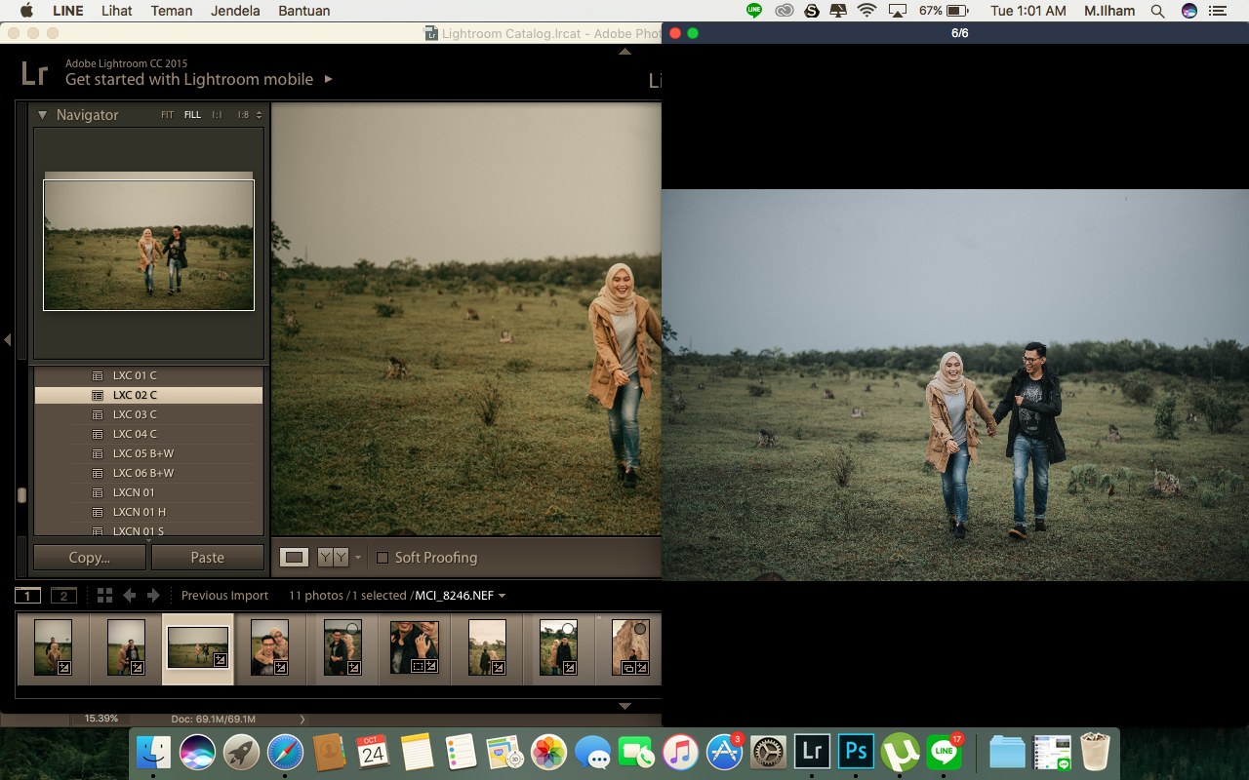Open the Wi-Fi status menu
Viewport: 1249px width, 780px height.
click(x=866, y=11)
